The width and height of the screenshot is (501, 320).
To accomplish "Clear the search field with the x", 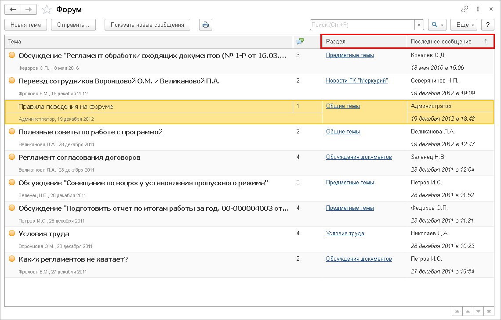I will (x=419, y=25).
